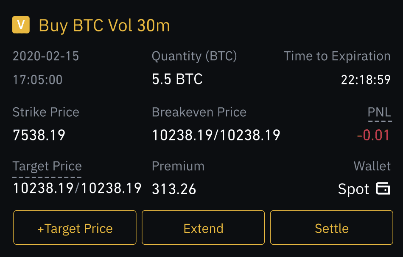The width and height of the screenshot is (403, 257).
Task: Click the Time to Expiration label
Action: (x=337, y=56)
